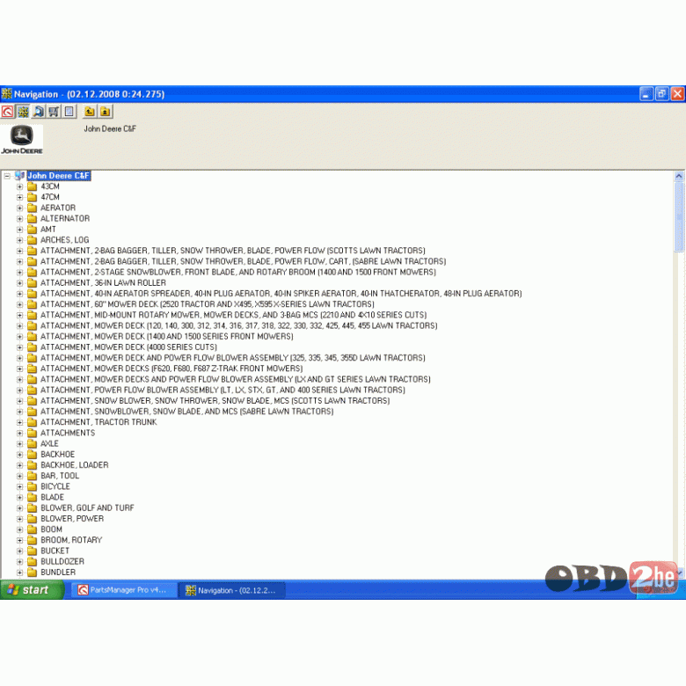The height and width of the screenshot is (686, 686).
Task: Click the ALTERNATOR folder icon
Action: coord(32,219)
